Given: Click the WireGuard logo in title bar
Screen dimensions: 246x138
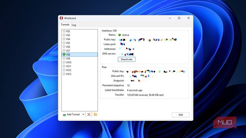Looking at the screenshot, I should point(61,18).
